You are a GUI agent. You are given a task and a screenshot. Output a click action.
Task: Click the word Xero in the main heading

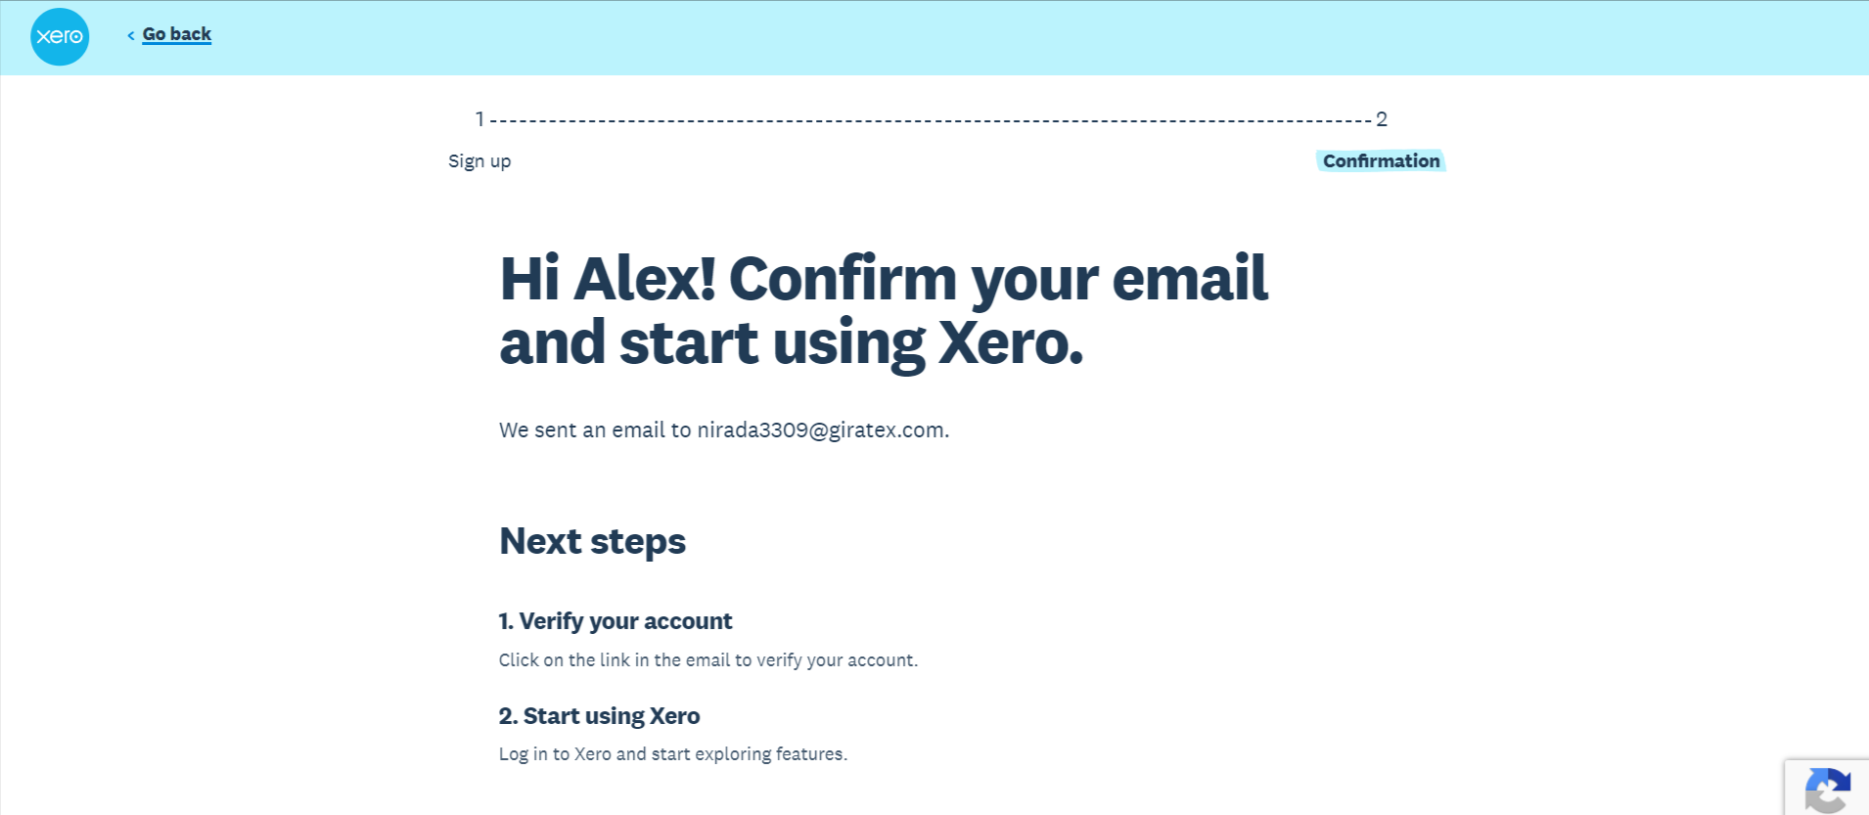click(1010, 343)
